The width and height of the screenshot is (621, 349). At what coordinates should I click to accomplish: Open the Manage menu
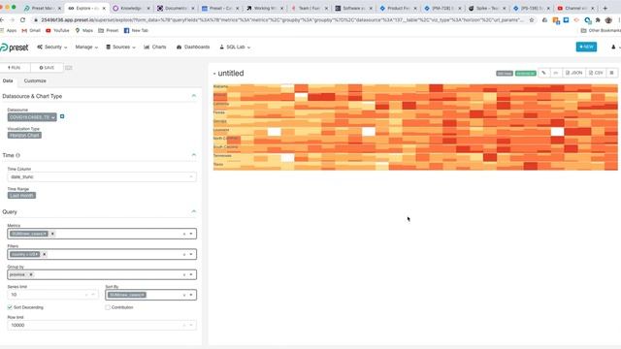86,48
